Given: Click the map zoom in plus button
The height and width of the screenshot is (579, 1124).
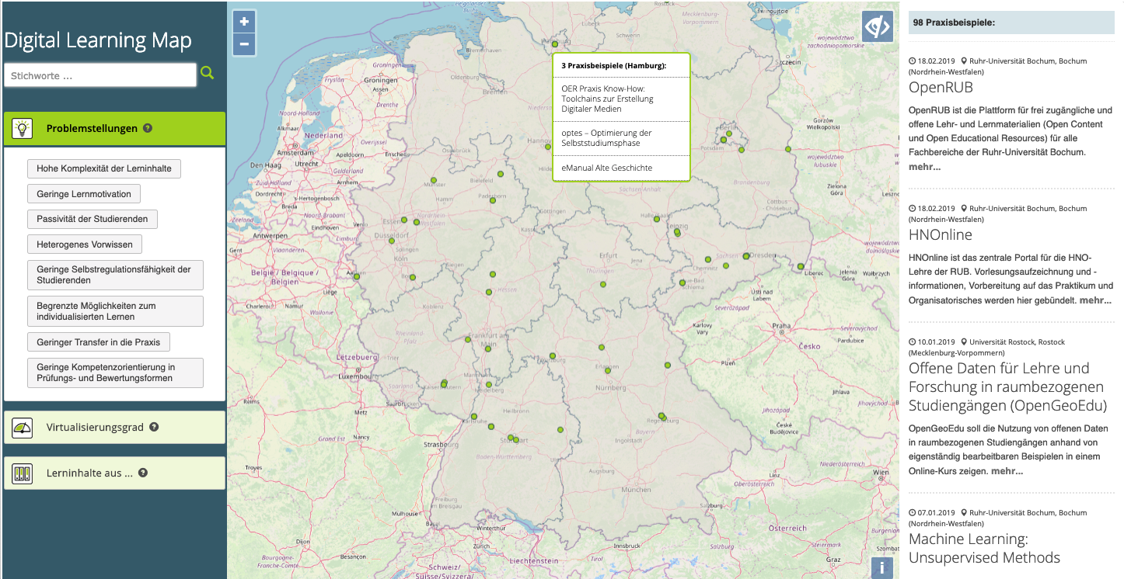Looking at the screenshot, I should [244, 22].
